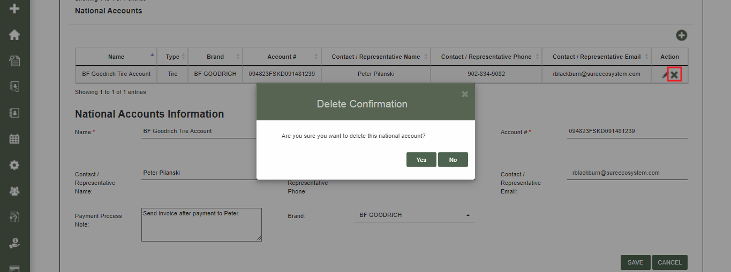Click the '094823FSKD091481239' table cell
This screenshot has width=731, height=272.
click(282, 74)
